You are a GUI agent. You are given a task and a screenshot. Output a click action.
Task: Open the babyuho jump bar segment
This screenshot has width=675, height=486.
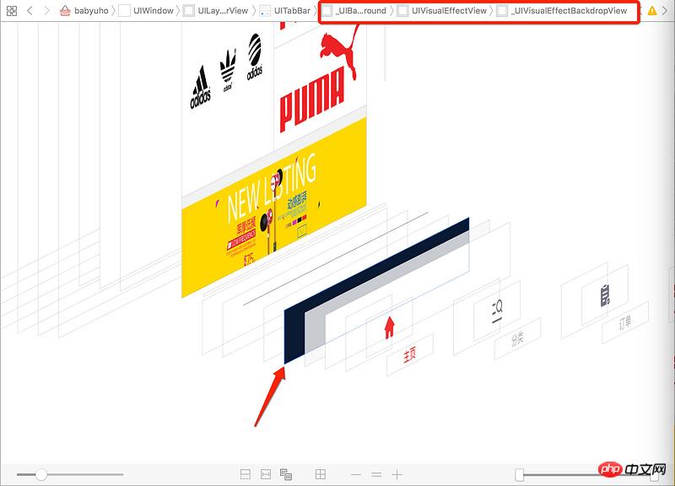(84, 11)
